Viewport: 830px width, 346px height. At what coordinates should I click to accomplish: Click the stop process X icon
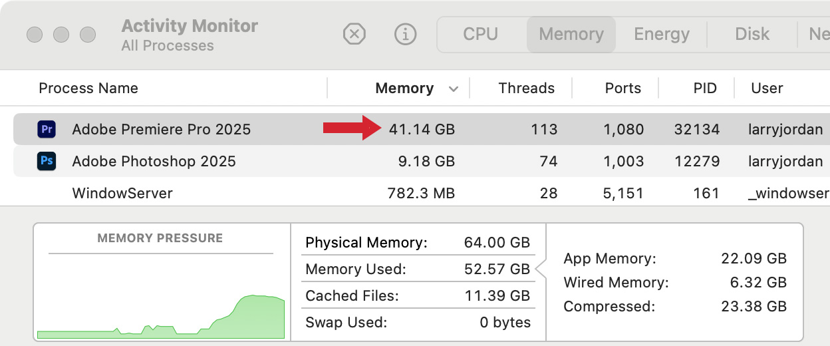[354, 34]
